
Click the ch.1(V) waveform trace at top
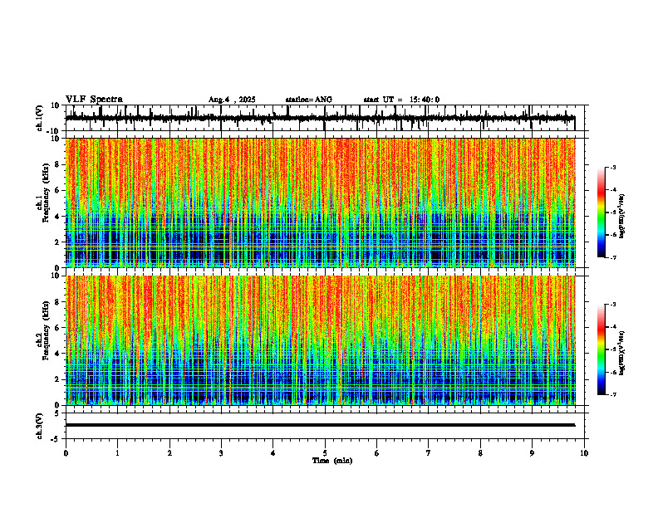[320, 118]
